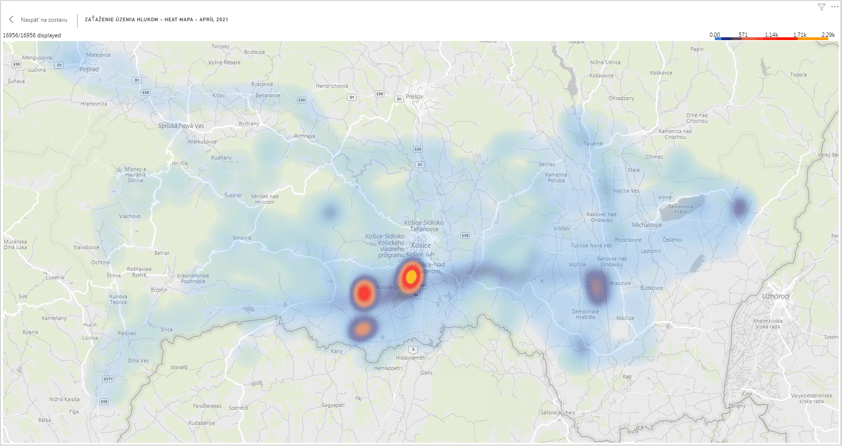Screen dimensions: 842x446
Task: Click the Užhorod city label
Action: point(775,296)
